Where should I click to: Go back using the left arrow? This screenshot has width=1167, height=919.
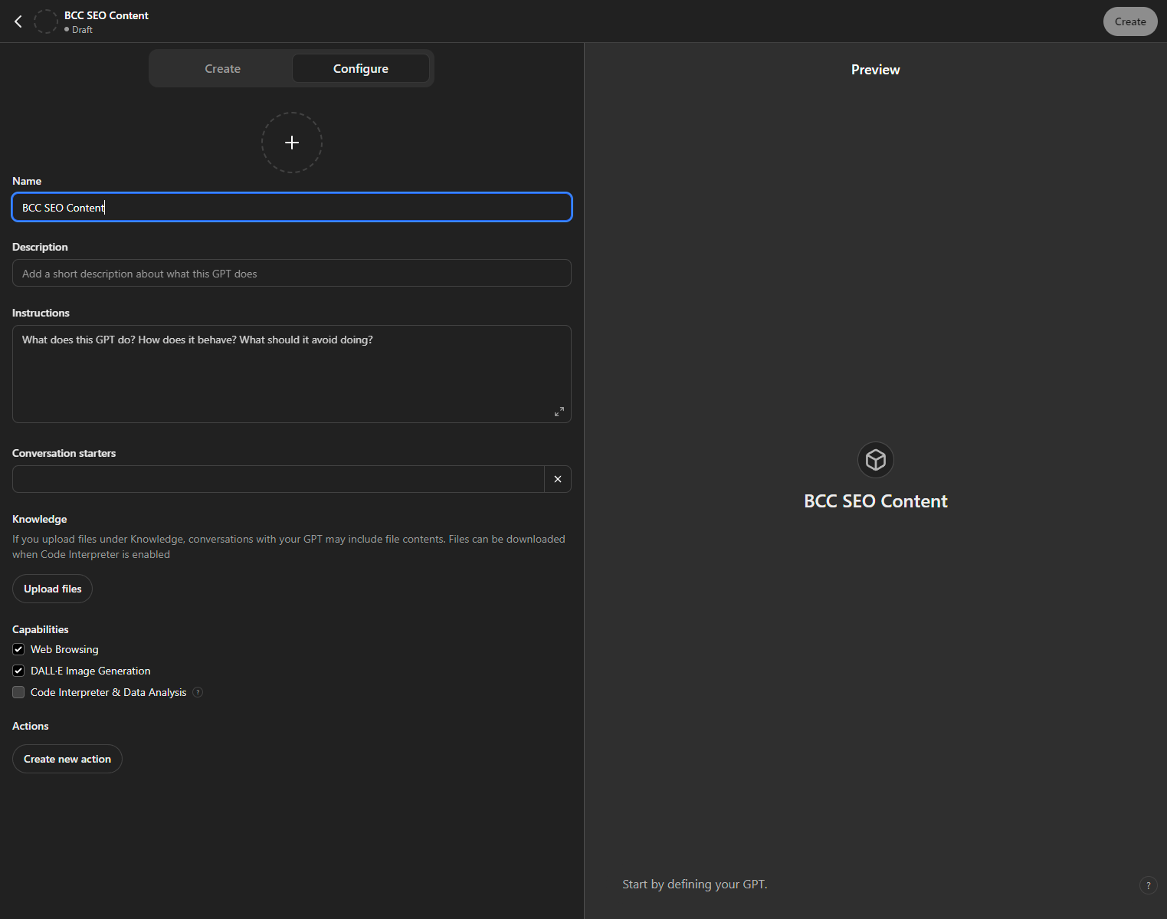tap(18, 21)
